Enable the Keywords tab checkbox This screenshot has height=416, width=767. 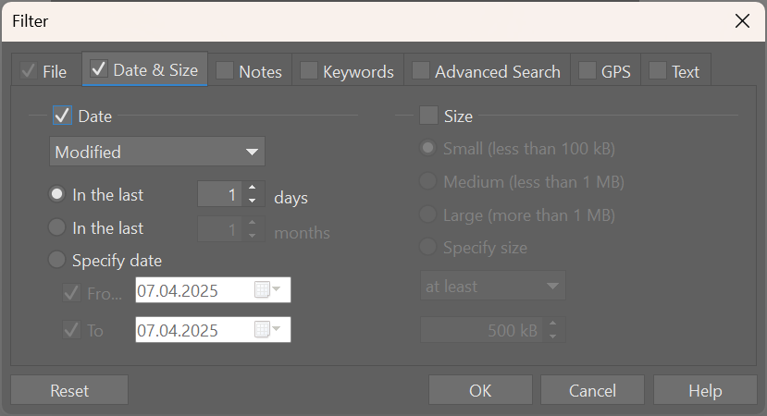309,70
